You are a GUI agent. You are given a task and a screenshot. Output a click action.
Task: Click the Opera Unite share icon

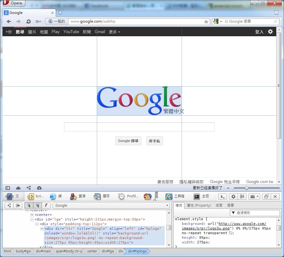[29, 188]
